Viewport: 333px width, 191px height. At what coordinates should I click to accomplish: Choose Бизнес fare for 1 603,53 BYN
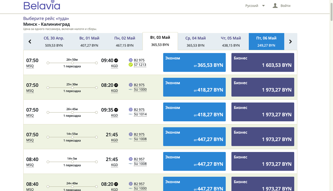[262, 62]
